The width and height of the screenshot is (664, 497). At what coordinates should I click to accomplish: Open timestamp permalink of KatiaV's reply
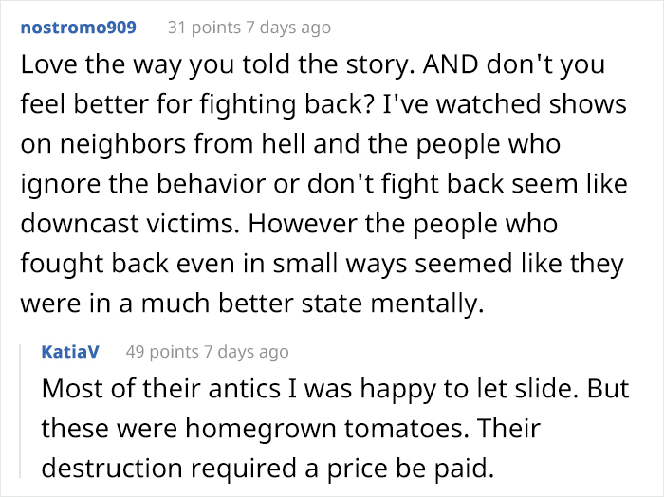pyautogui.click(x=248, y=352)
